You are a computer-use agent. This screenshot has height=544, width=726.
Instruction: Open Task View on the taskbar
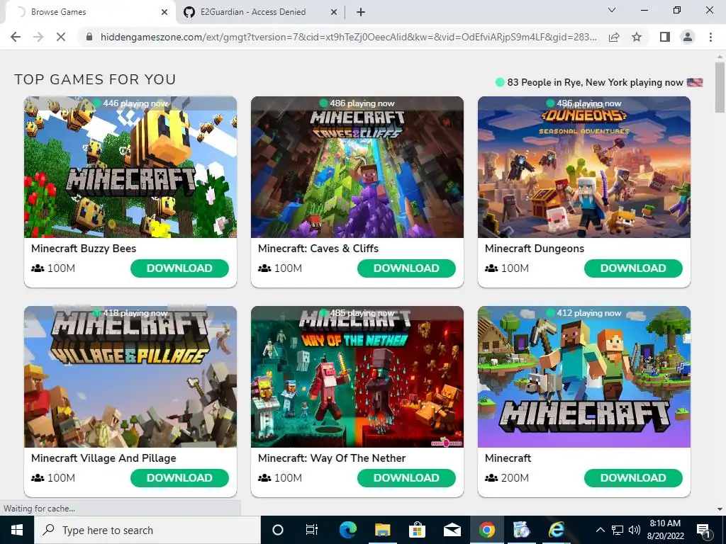click(x=312, y=530)
